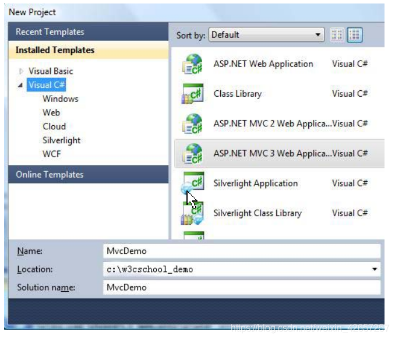The height and width of the screenshot is (339, 395).
Task: Select the Cloud template category
Action: click(x=54, y=126)
